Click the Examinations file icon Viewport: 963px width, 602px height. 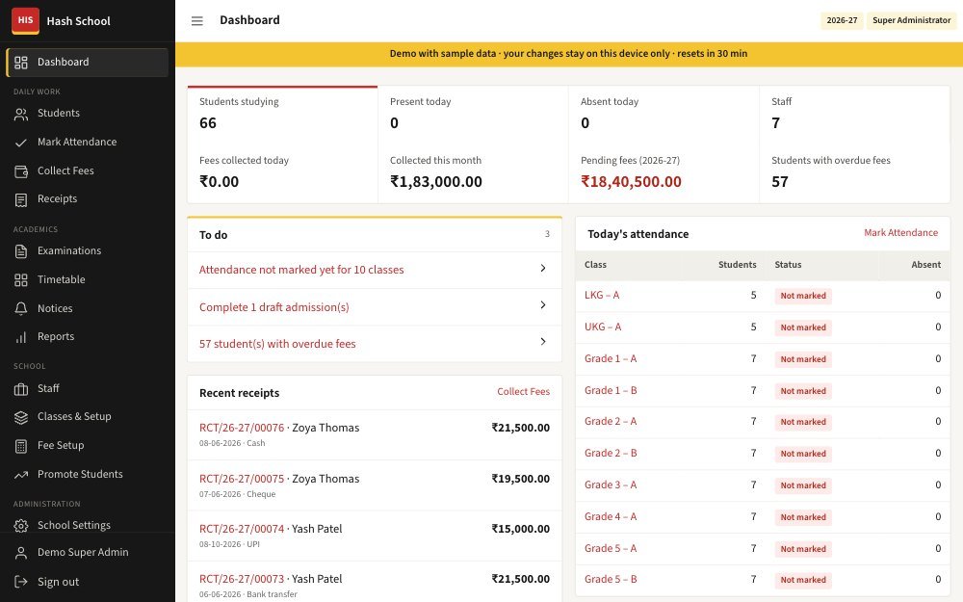coord(21,251)
